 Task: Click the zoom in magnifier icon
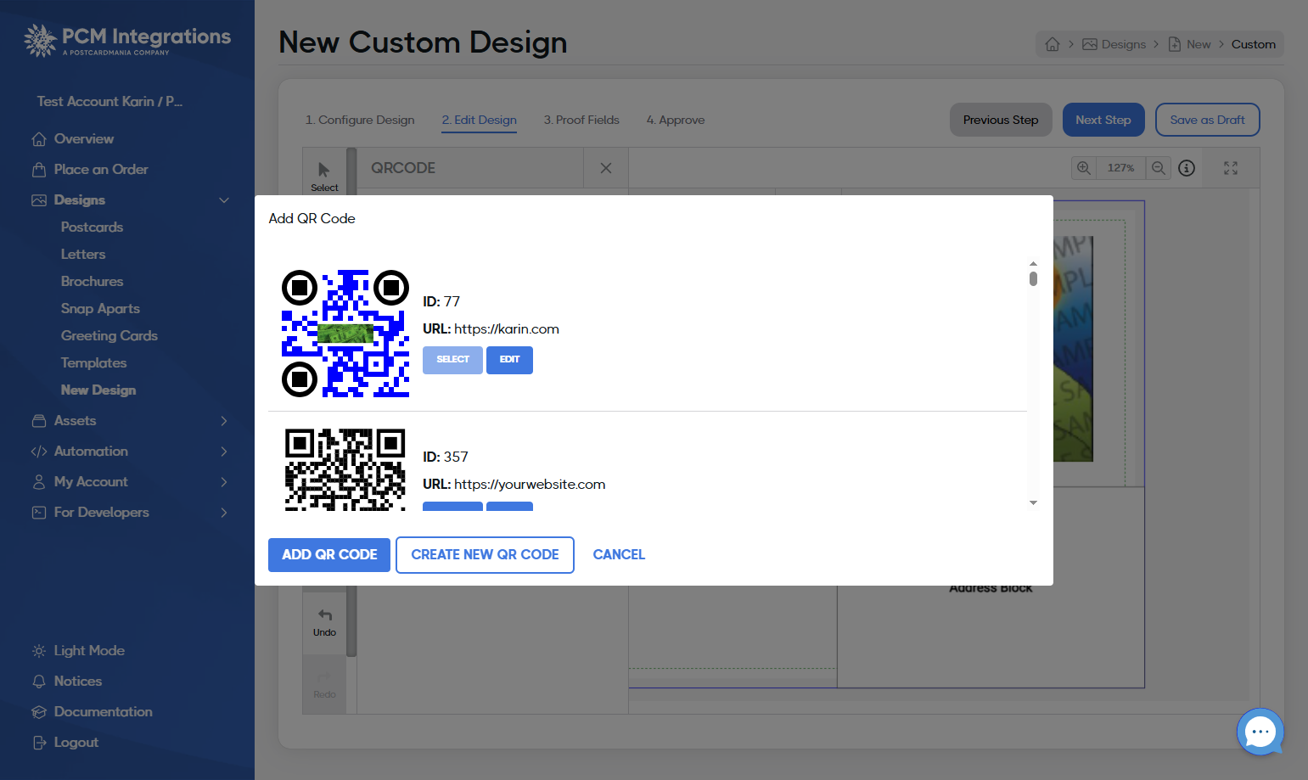coord(1084,168)
